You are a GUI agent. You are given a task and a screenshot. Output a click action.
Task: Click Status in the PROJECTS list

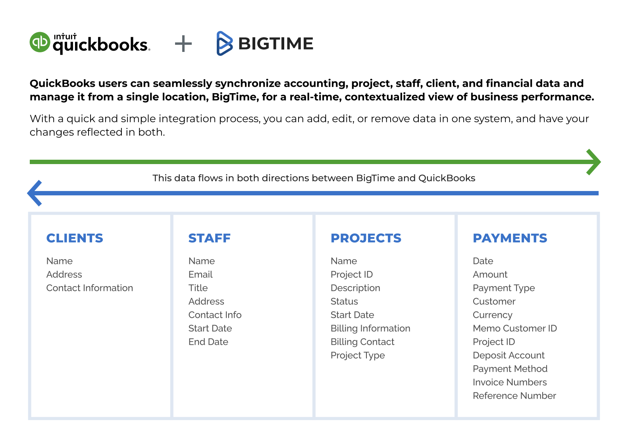(345, 302)
